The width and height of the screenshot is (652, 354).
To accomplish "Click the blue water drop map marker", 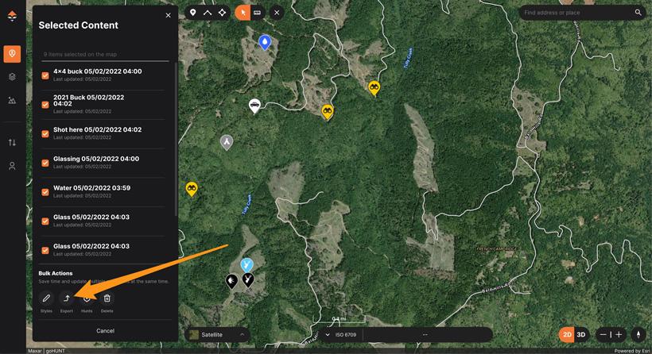I will 265,42.
